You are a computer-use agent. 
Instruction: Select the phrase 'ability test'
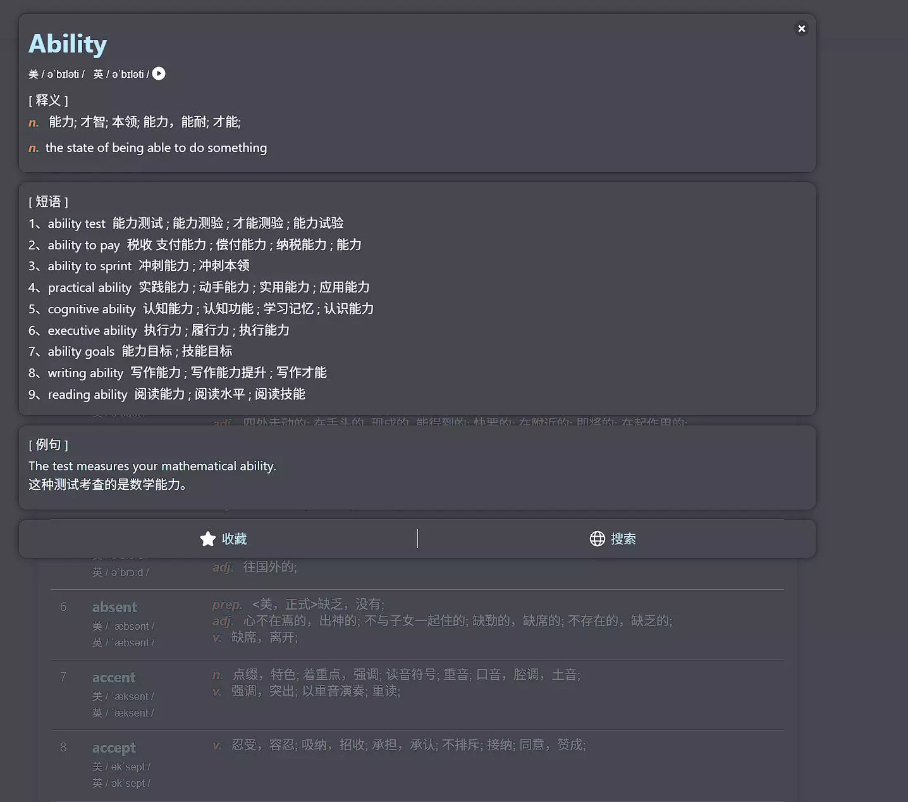(x=77, y=223)
